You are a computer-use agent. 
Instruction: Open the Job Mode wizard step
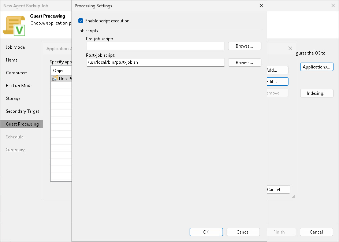[x=15, y=47]
